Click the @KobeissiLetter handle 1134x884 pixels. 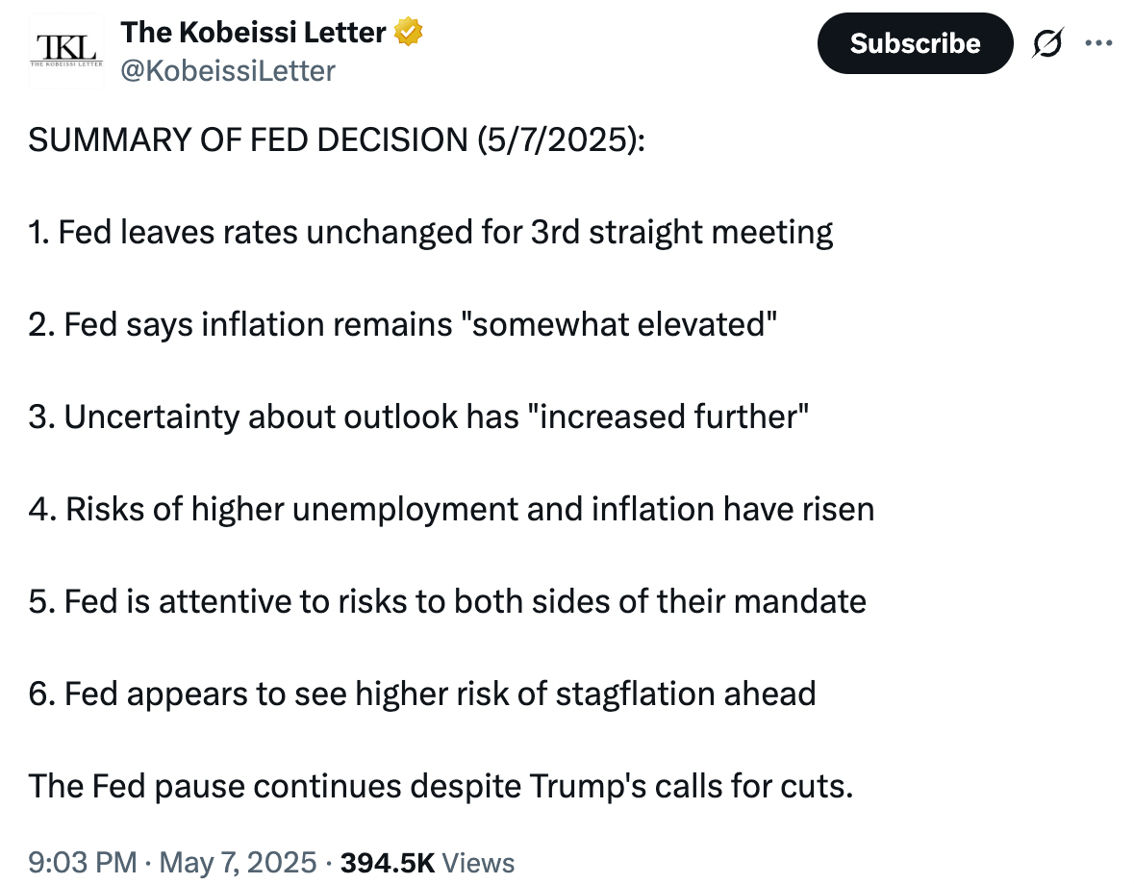point(228,70)
